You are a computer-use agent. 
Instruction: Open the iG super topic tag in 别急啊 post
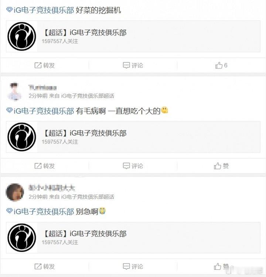pyautogui.click(x=40, y=212)
